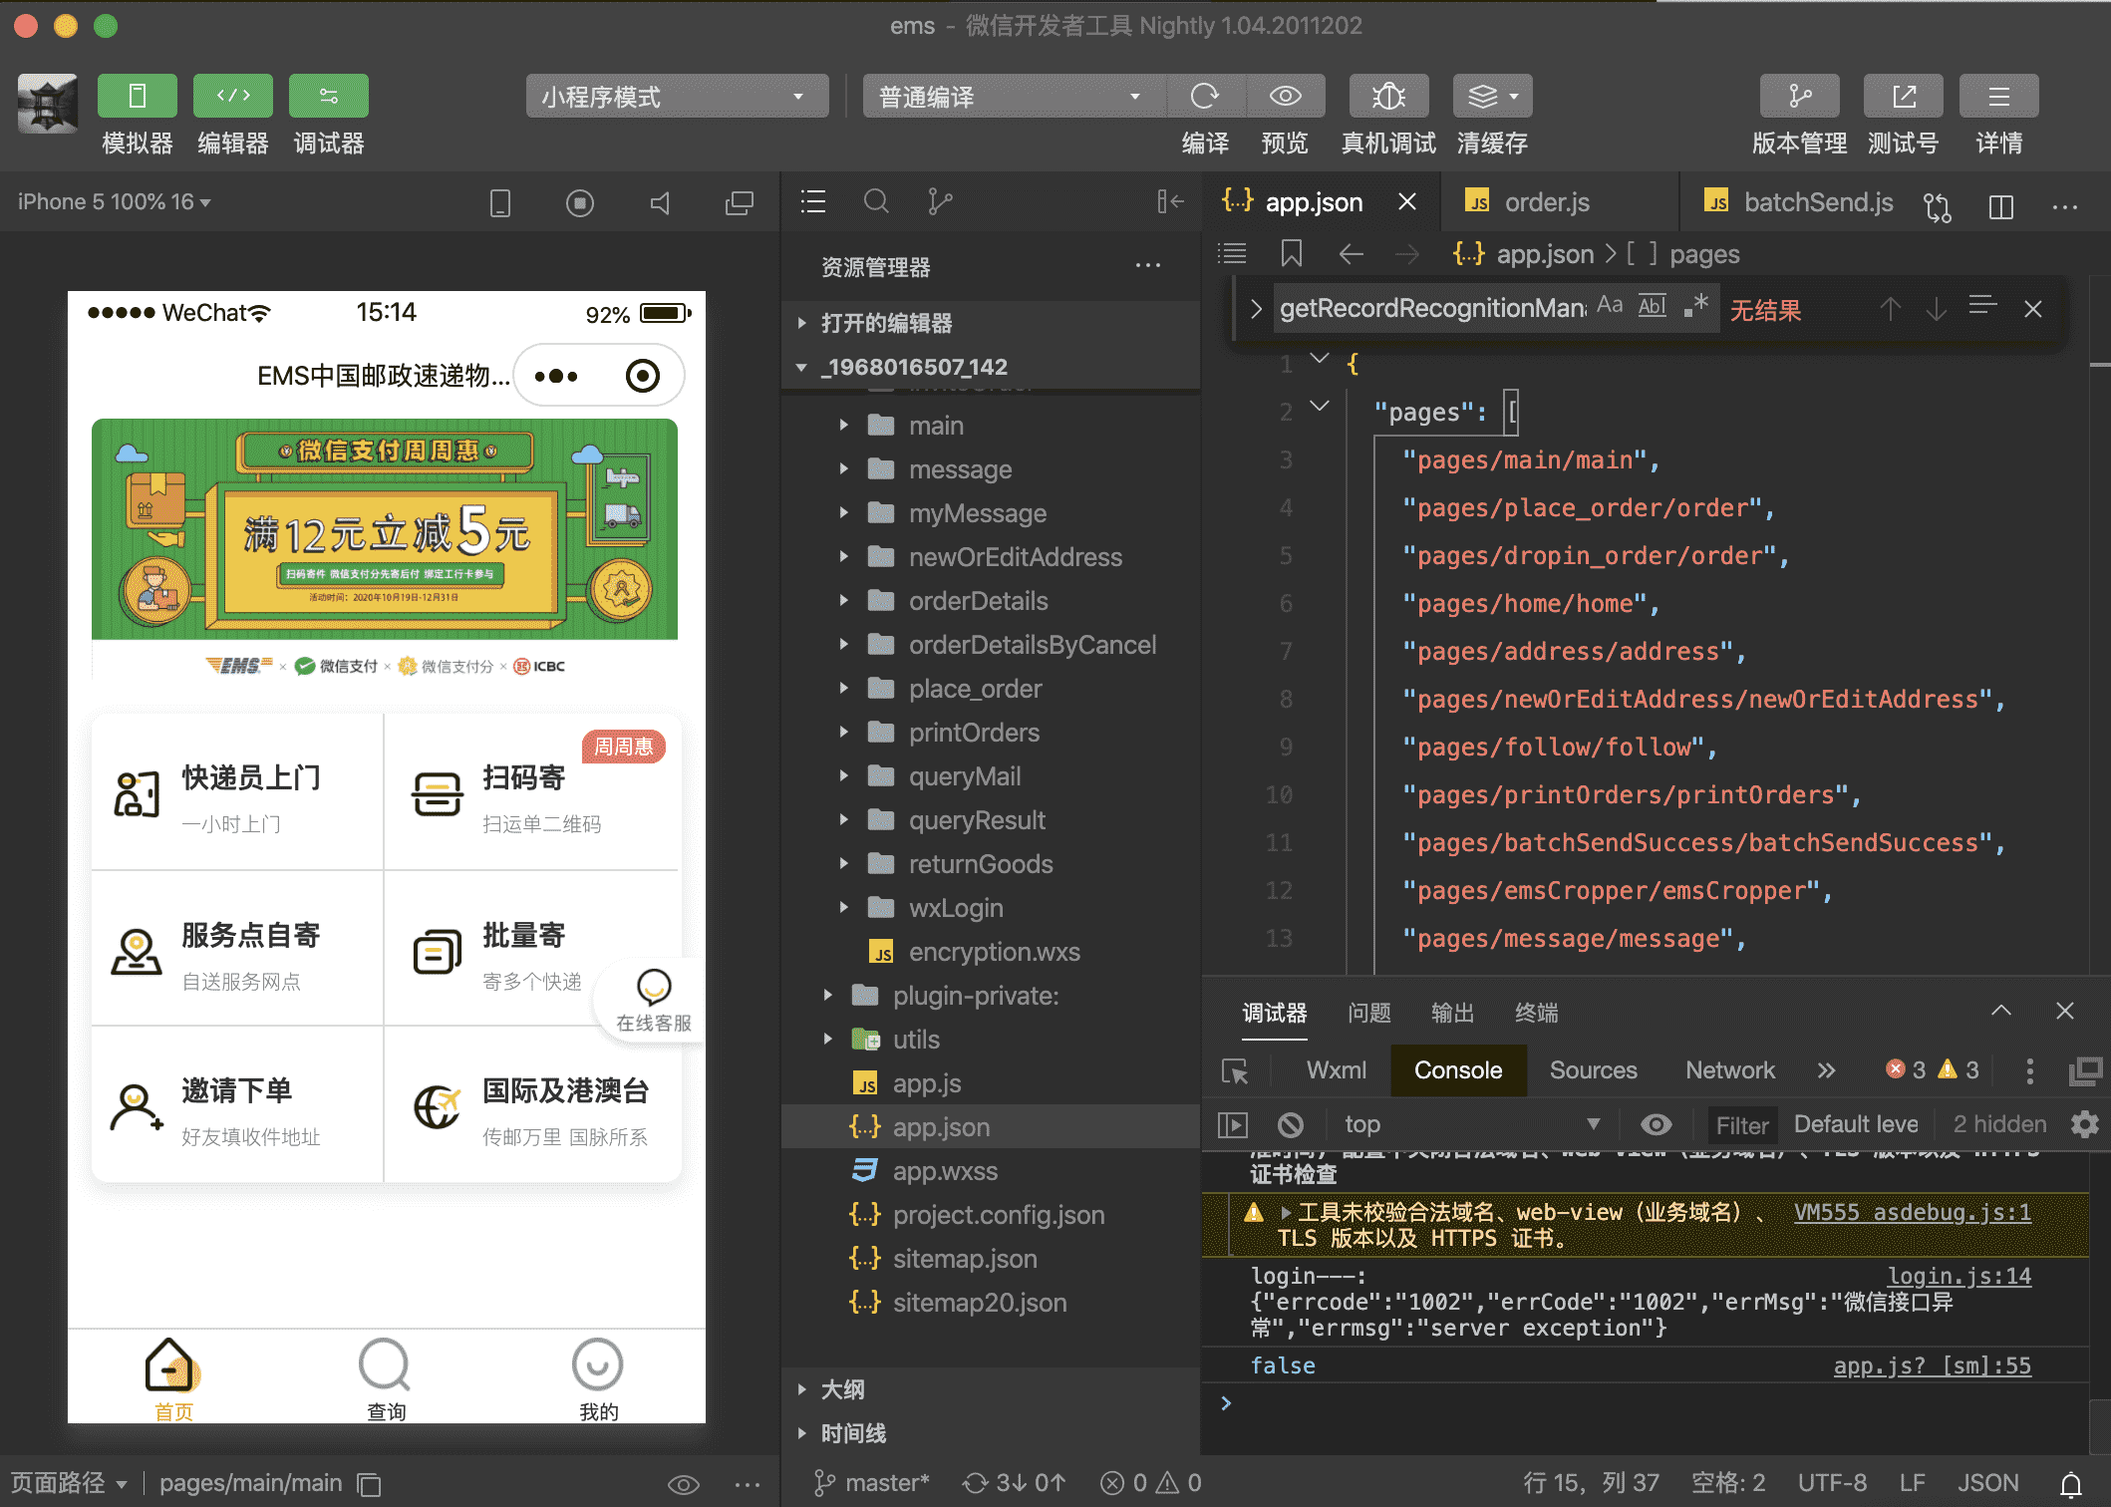Toggle match case (Aa) in find widget
2111x1507 pixels.
(x=1610, y=306)
